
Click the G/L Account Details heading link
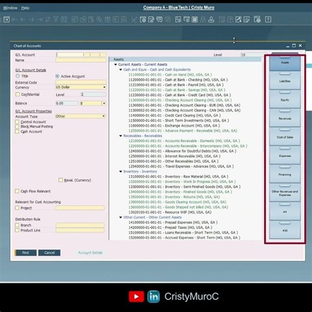[x=31, y=70]
